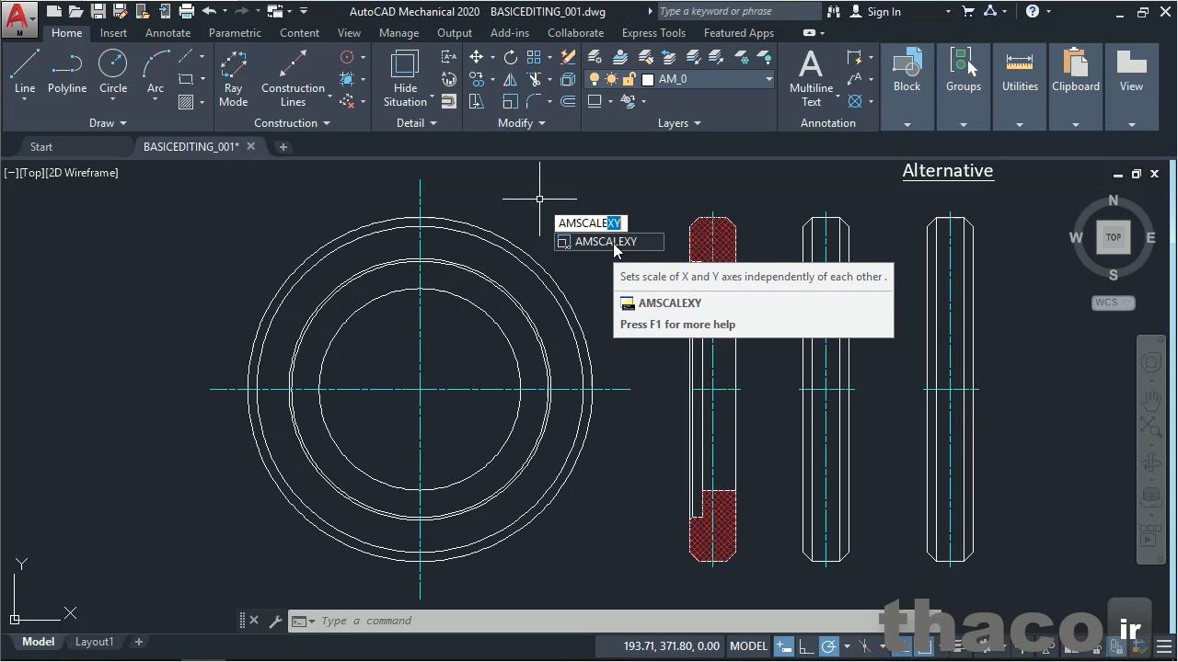Screen dimensions: 1178x662
Task: Switch to the Annotate ribbon tab
Action: pyautogui.click(x=167, y=33)
